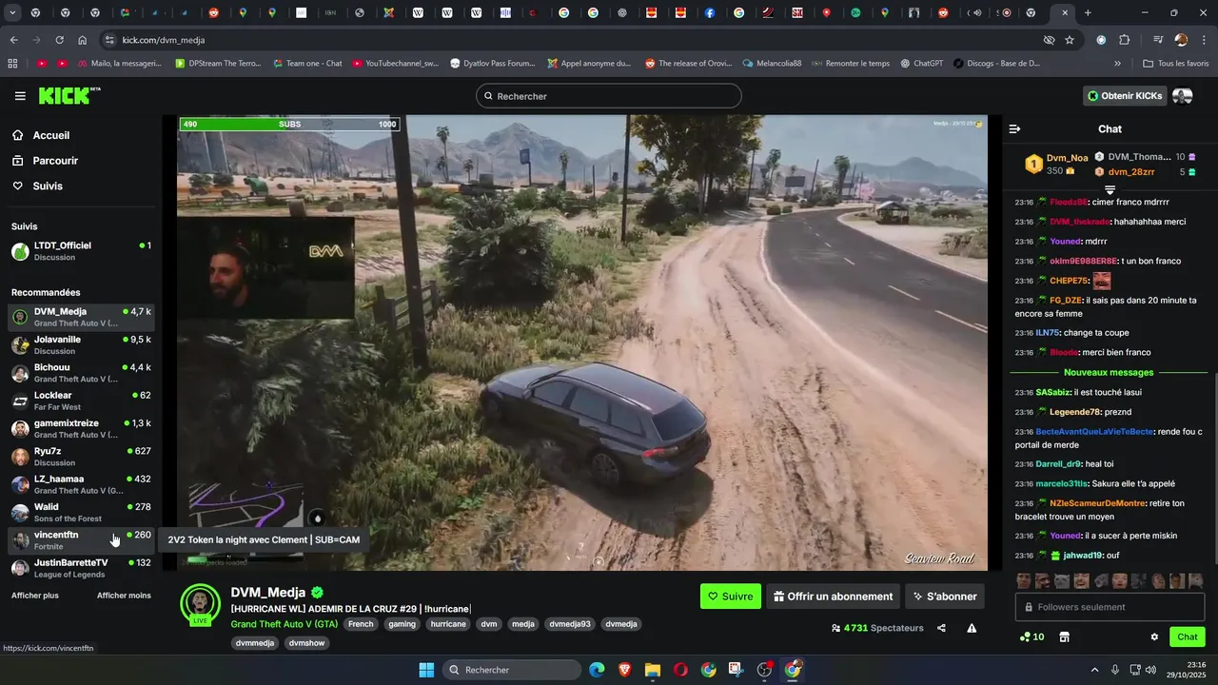
Task: Click Afficher moins in sidebar
Action: [x=124, y=596]
